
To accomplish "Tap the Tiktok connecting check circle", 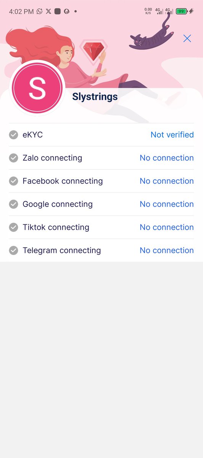I will [x=13, y=227].
